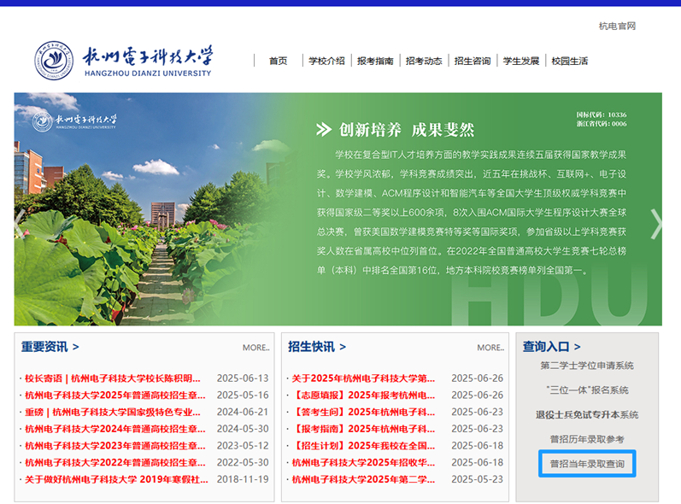Open 2019年寒假社 article link
The width and height of the screenshot is (681, 504).
pos(116,480)
